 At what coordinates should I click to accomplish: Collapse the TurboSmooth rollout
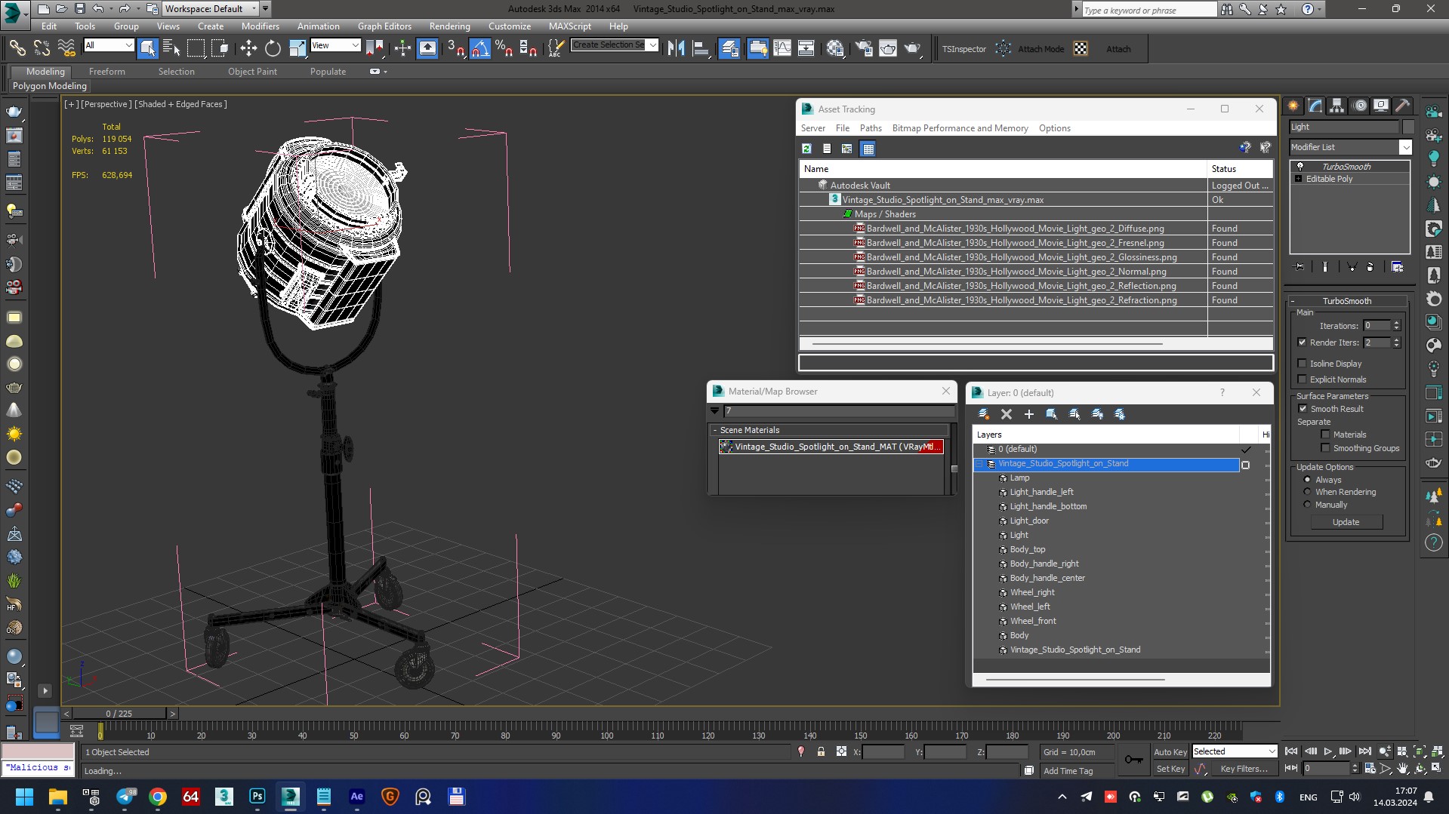(1293, 301)
